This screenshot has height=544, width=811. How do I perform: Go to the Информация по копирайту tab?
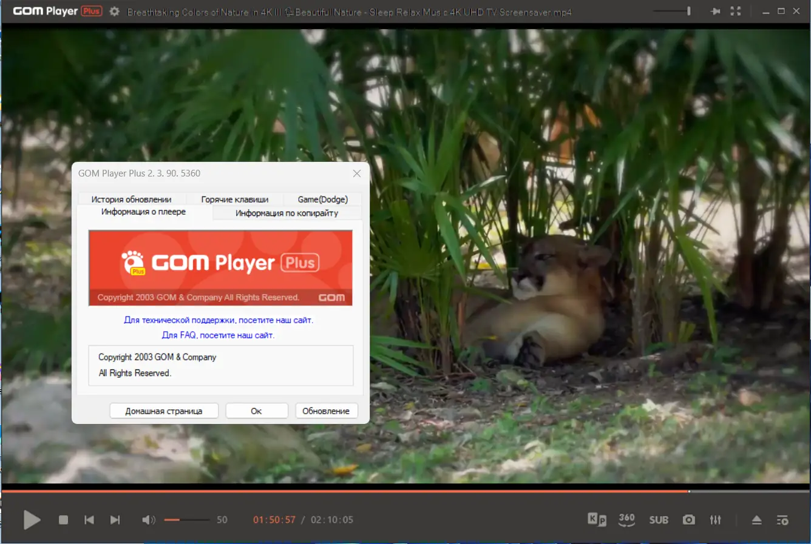287,213
